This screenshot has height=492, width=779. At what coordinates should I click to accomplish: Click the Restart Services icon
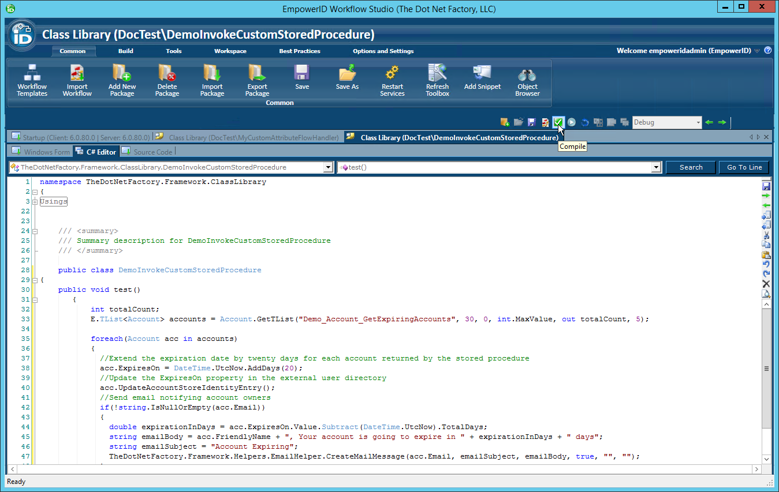(392, 80)
